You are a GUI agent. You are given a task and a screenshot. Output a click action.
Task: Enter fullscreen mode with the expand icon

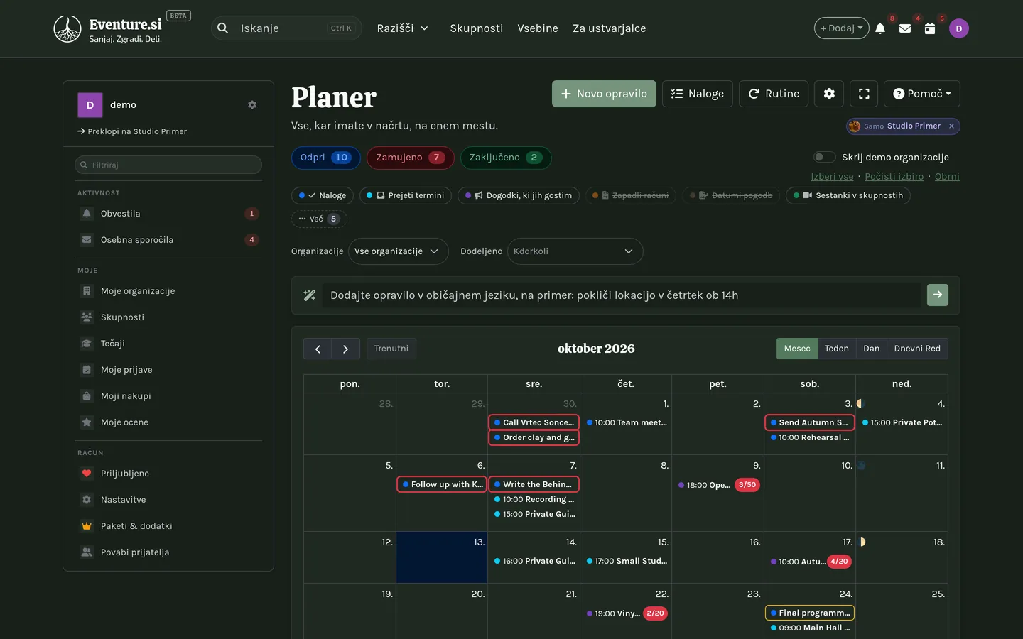pyautogui.click(x=864, y=94)
